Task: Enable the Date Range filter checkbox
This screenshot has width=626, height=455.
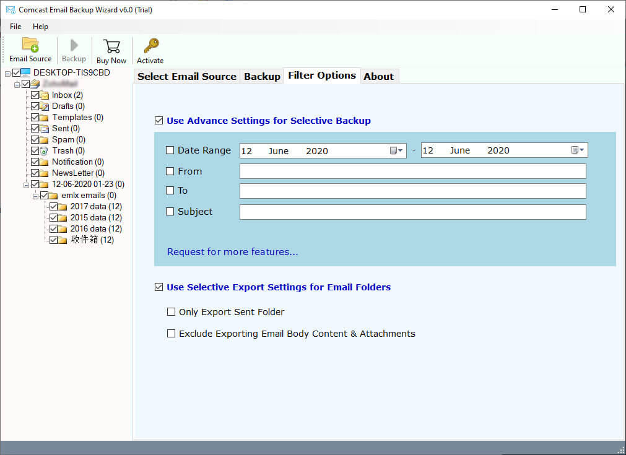Action: [170, 150]
